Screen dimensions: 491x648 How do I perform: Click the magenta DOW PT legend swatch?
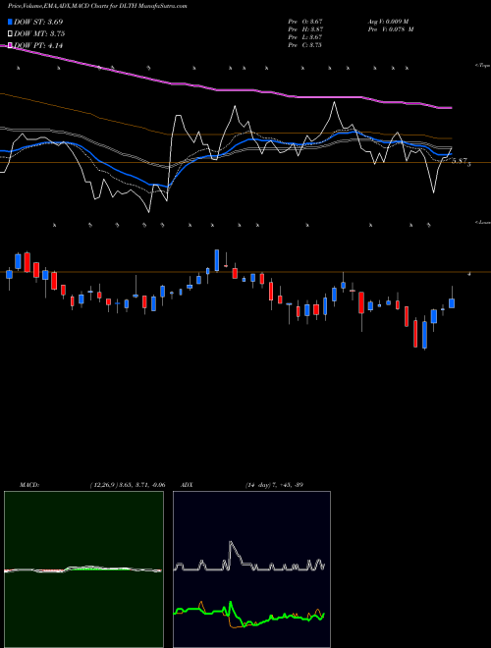coord(10,45)
